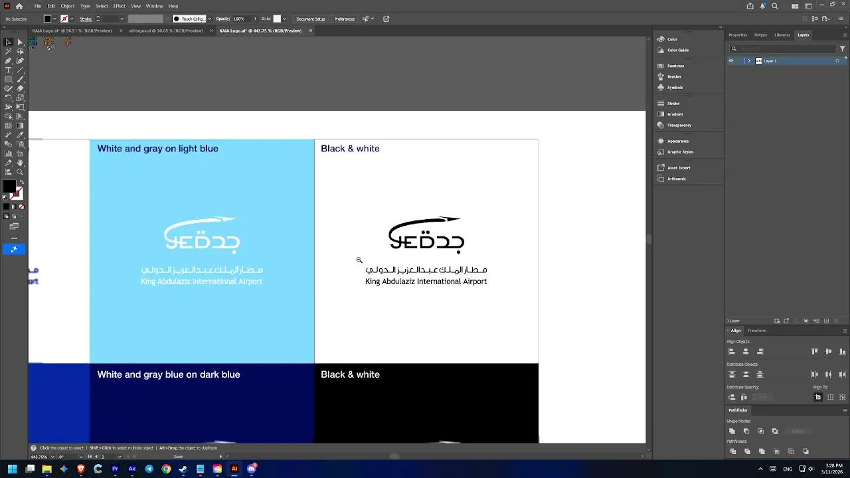
Task: Select the Type tool
Action: 8,70
